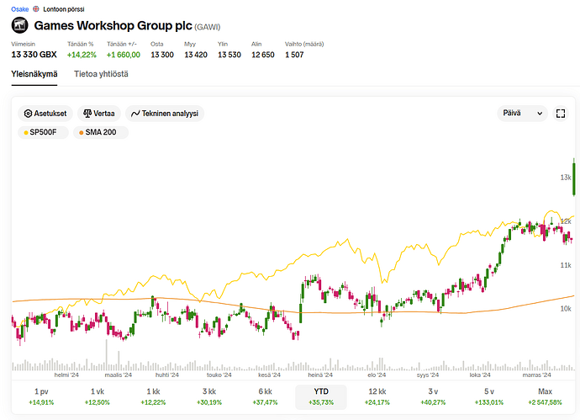Screen dimensions: 580x420
Task: Open Tekninen analyysi tools
Action: (x=165, y=114)
